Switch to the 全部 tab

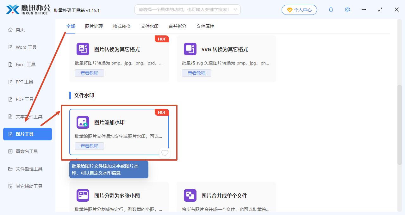(71, 26)
